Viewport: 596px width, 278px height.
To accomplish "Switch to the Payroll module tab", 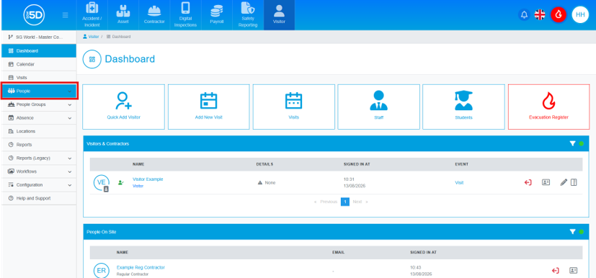I will point(217,15).
